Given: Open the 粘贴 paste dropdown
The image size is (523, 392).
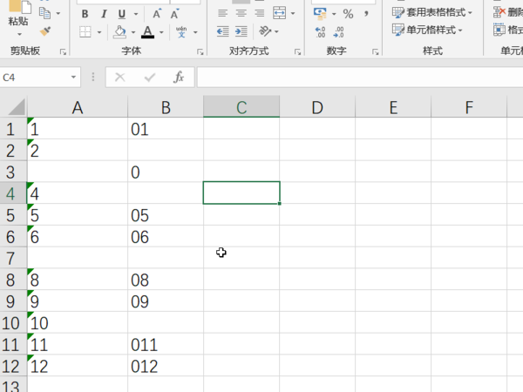Looking at the screenshot, I should (x=19, y=34).
